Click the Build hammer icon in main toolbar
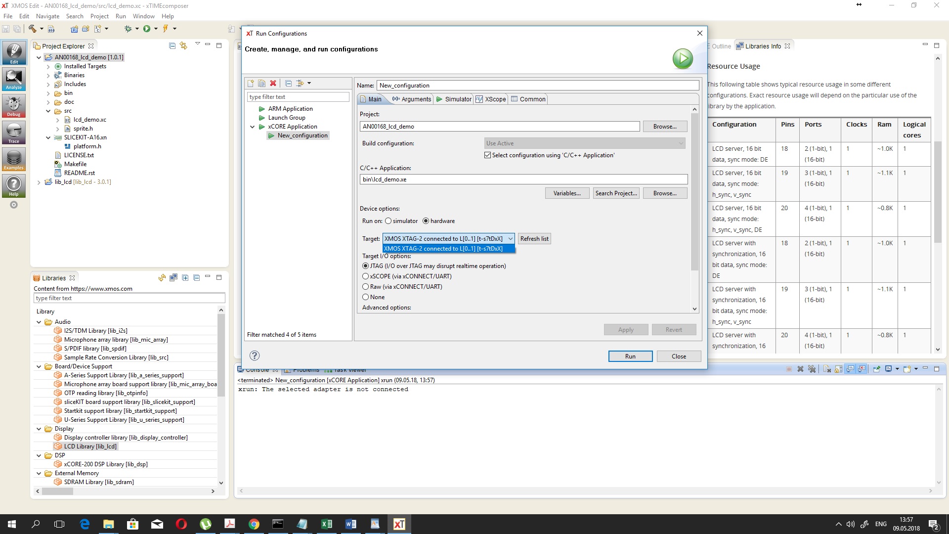 tap(33, 29)
